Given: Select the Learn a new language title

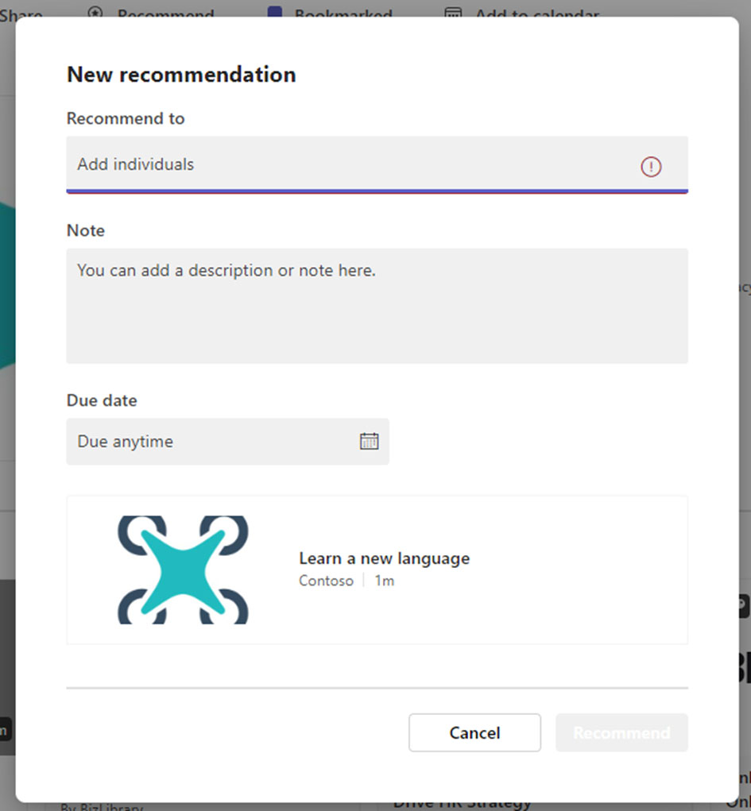Looking at the screenshot, I should [x=384, y=558].
